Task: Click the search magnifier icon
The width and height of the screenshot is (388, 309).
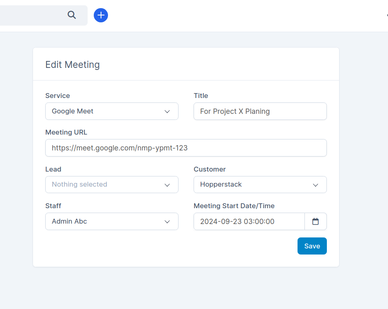Action: 72,15
